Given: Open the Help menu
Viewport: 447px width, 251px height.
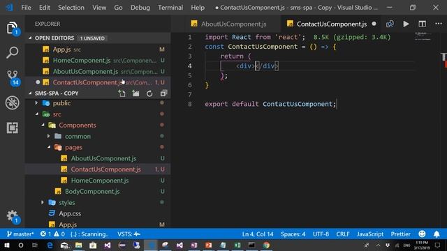Looking at the screenshot, I should pyautogui.click(x=198, y=8).
